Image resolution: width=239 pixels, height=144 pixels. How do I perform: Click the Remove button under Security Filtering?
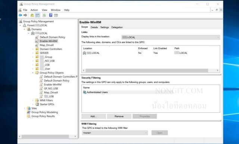tap(119, 116)
